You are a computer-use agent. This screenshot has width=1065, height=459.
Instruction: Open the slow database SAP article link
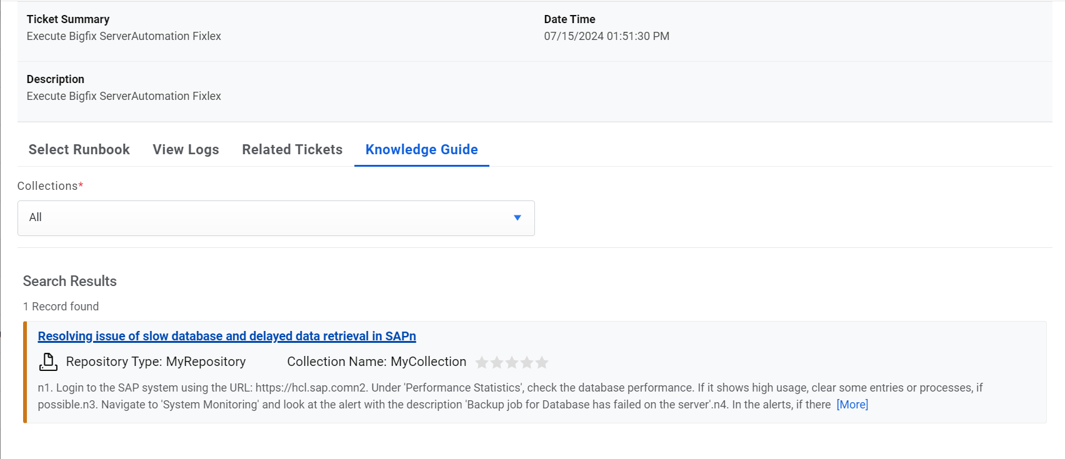point(226,336)
